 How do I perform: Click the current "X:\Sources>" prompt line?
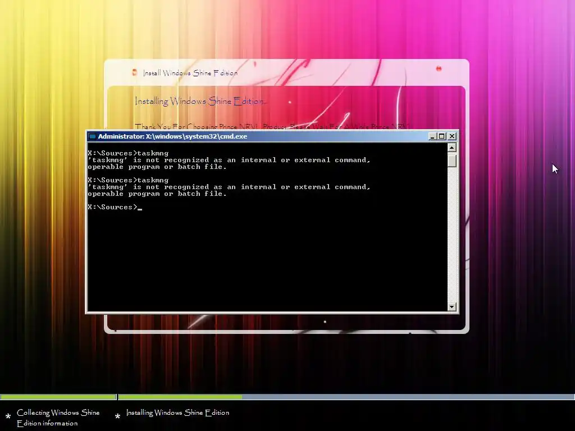[x=115, y=207]
